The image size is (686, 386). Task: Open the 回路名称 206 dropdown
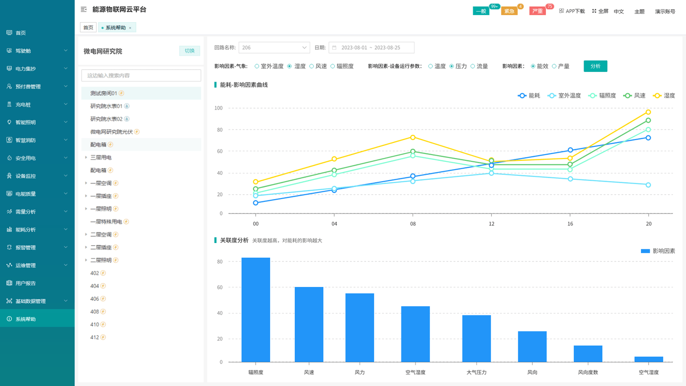point(274,48)
